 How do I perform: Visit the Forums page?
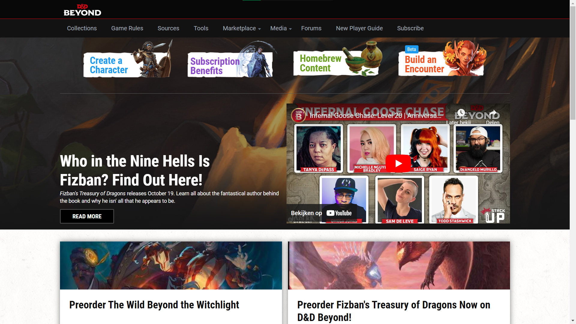311,28
